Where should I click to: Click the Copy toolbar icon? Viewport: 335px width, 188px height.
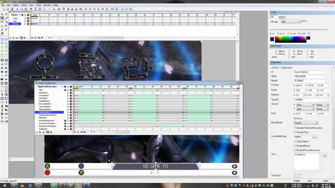point(22,9)
